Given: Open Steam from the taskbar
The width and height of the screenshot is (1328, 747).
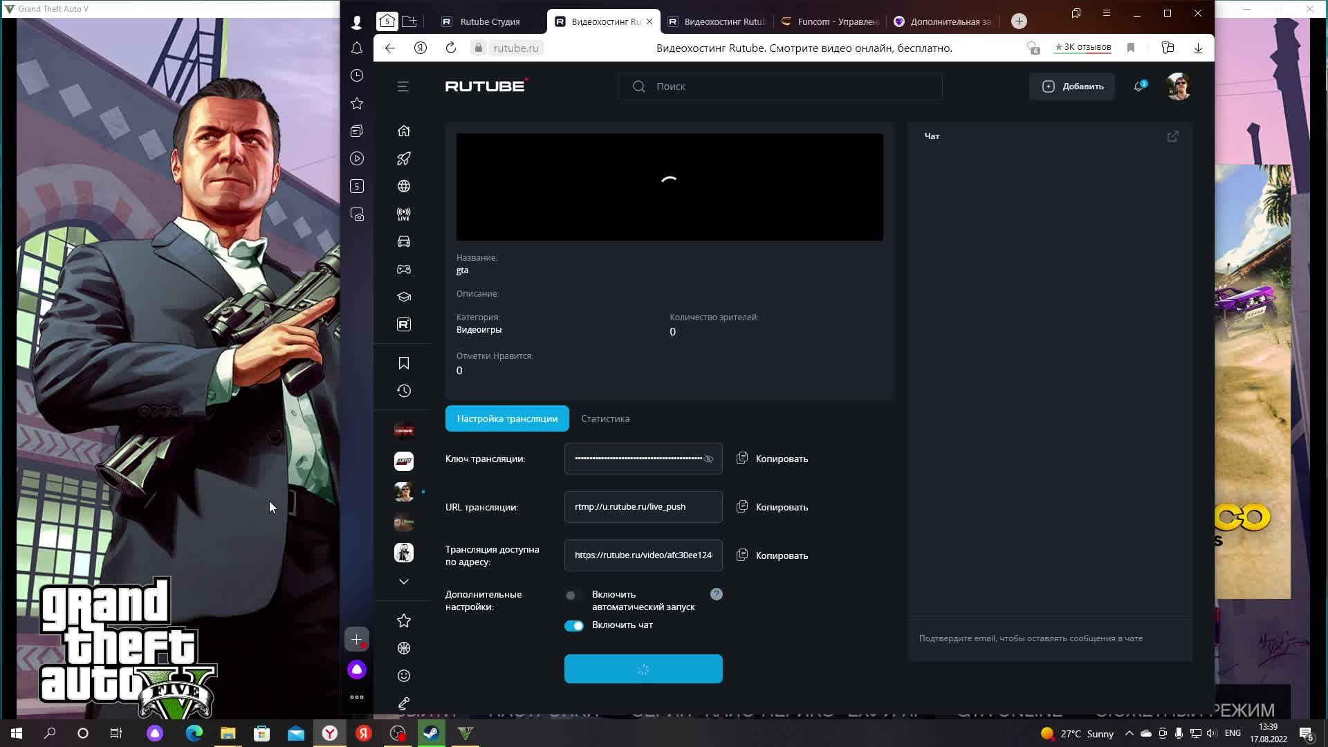Looking at the screenshot, I should (431, 733).
